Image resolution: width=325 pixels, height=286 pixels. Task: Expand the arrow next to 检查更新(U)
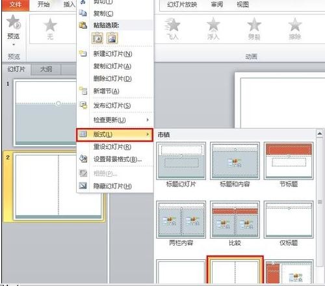tap(148, 120)
